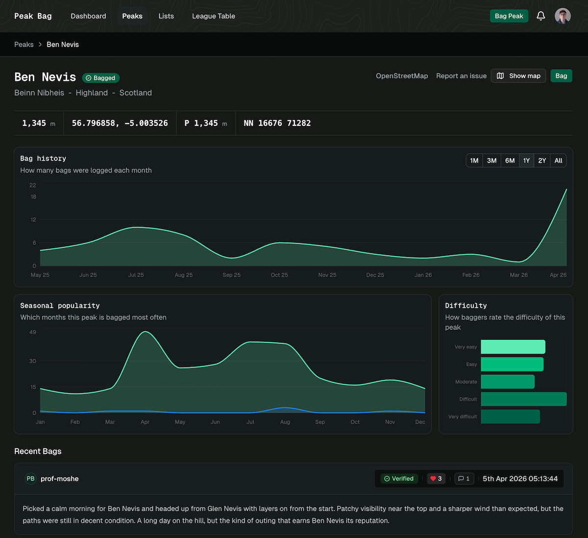The image size is (588, 538).
Task: Open the user profile avatar menu
Action: click(x=563, y=16)
